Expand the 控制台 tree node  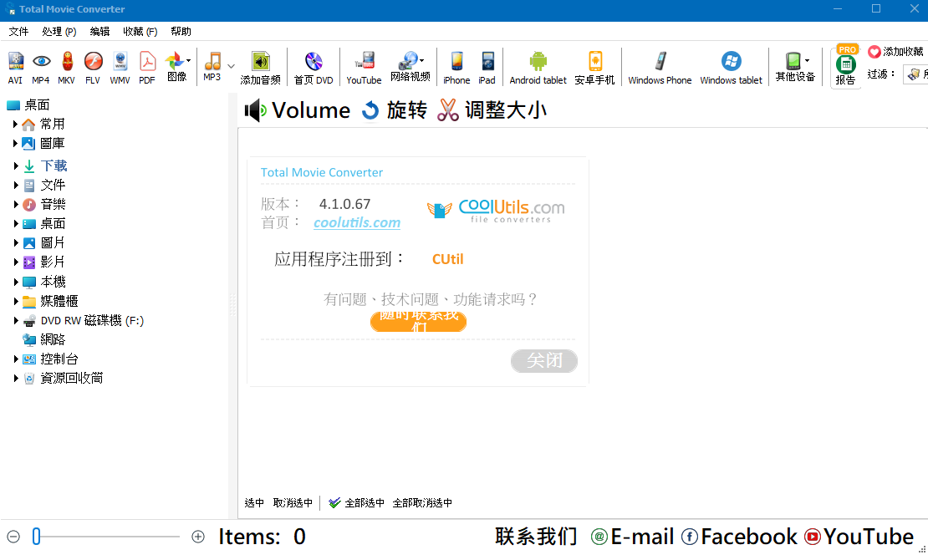click(15, 359)
